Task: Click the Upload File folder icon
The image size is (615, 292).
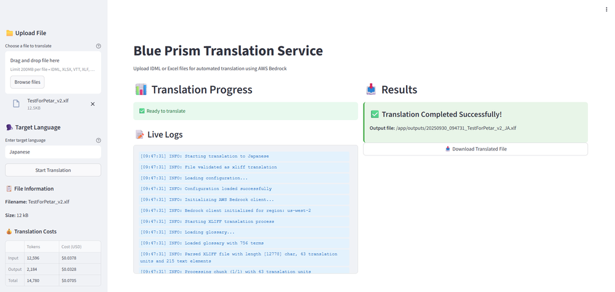Action: pyautogui.click(x=9, y=33)
